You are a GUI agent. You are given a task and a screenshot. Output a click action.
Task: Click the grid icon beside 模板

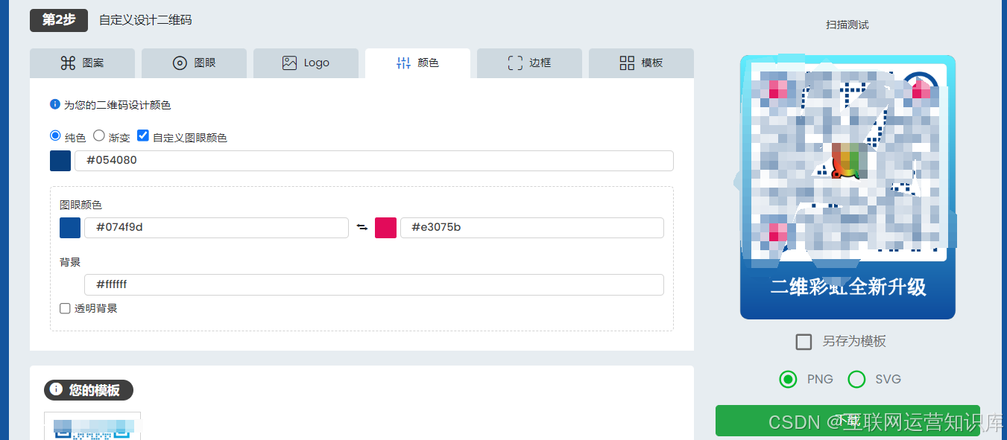click(627, 63)
